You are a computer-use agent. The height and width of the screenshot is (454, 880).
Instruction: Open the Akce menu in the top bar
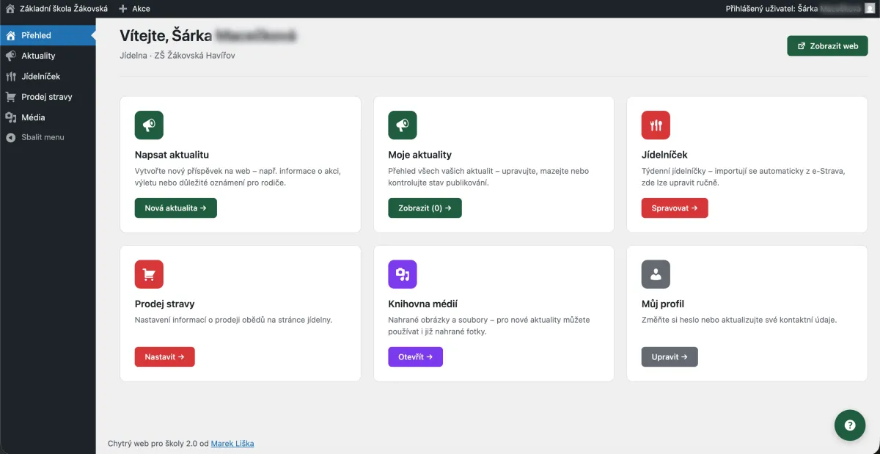click(134, 9)
